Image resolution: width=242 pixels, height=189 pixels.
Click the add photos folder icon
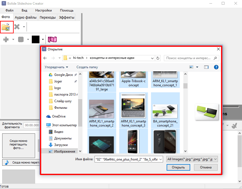(6, 27)
